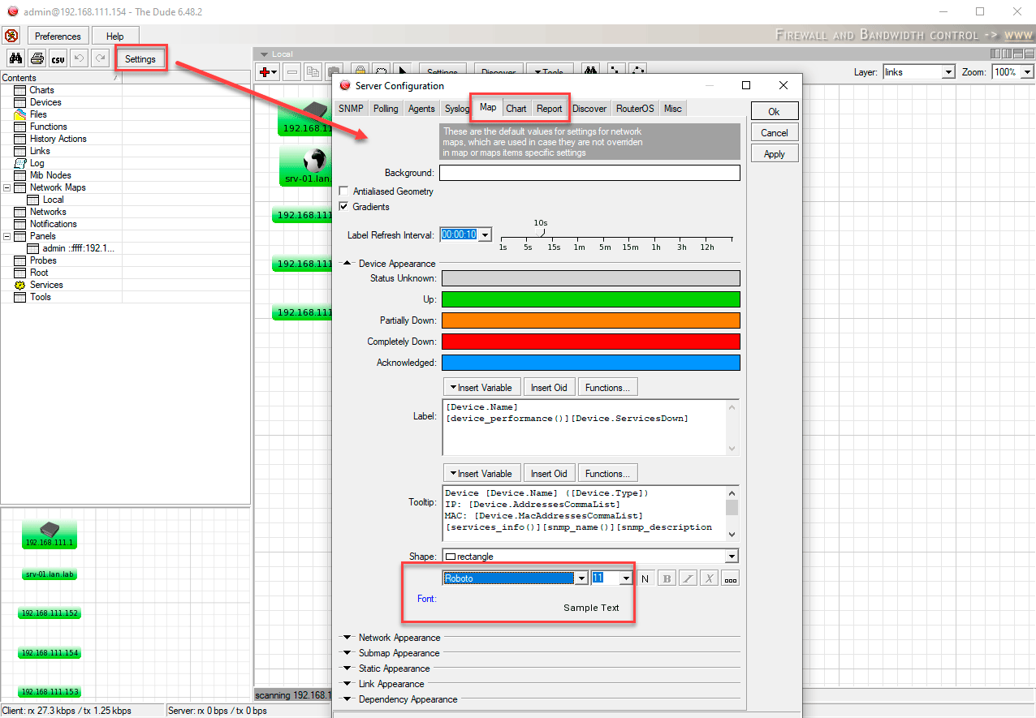Click the binoculars find icon in left toolbar
The image size is (1036, 718).
pyautogui.click(x=15, y=58)
